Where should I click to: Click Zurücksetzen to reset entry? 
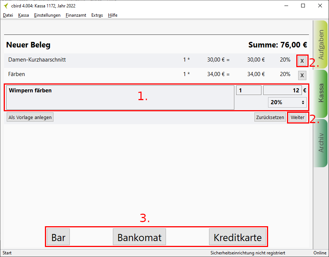click(x=270, y=117)
